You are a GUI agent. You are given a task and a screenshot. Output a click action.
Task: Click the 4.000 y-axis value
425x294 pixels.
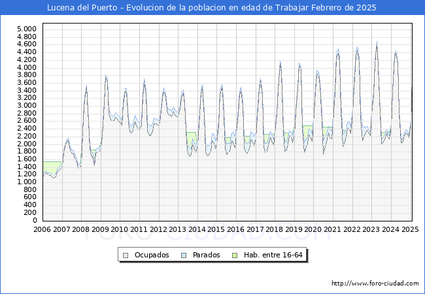(x=27, y=67)
